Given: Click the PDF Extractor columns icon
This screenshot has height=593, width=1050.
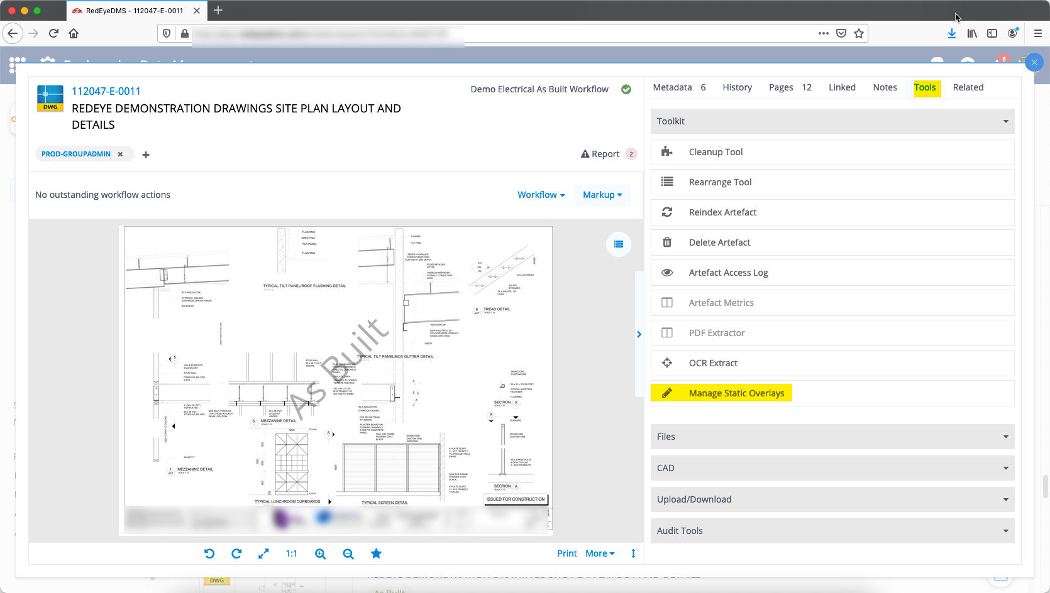Looking at the screenshot, I should pyautogui.click(x=667, y=333).
